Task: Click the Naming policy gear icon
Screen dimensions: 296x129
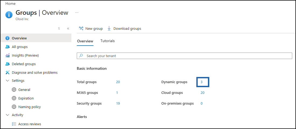Action: [14, 107]
